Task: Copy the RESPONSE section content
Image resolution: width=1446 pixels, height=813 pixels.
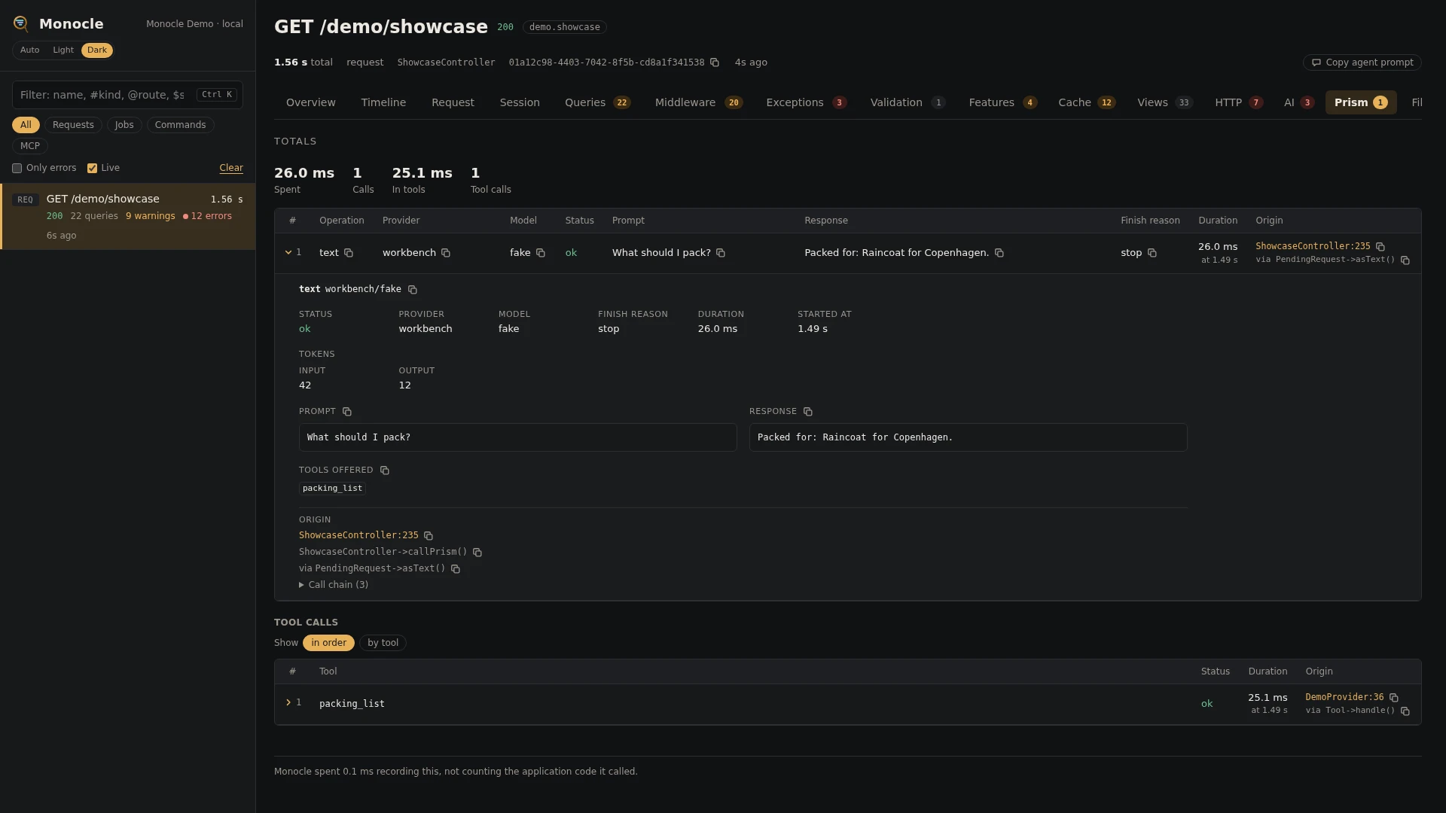Action: 808,412
